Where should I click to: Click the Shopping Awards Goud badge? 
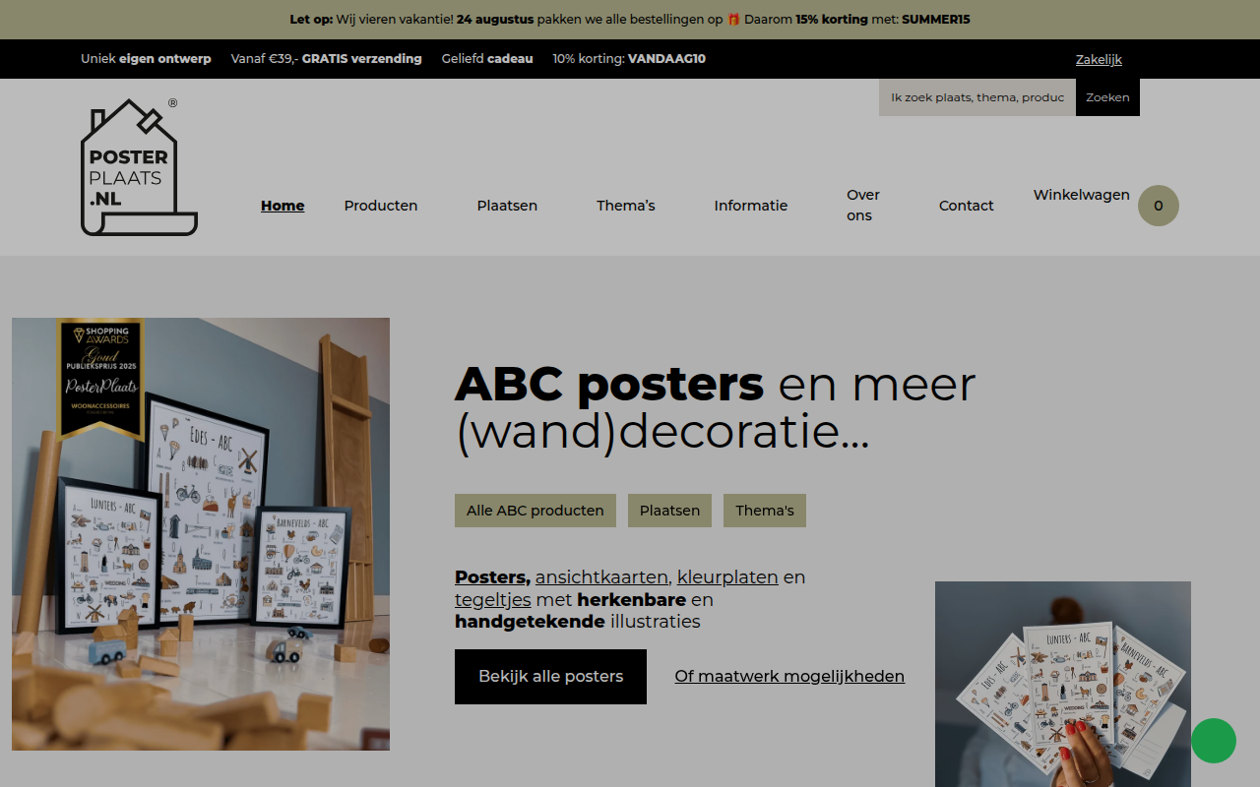coord(100,379)
